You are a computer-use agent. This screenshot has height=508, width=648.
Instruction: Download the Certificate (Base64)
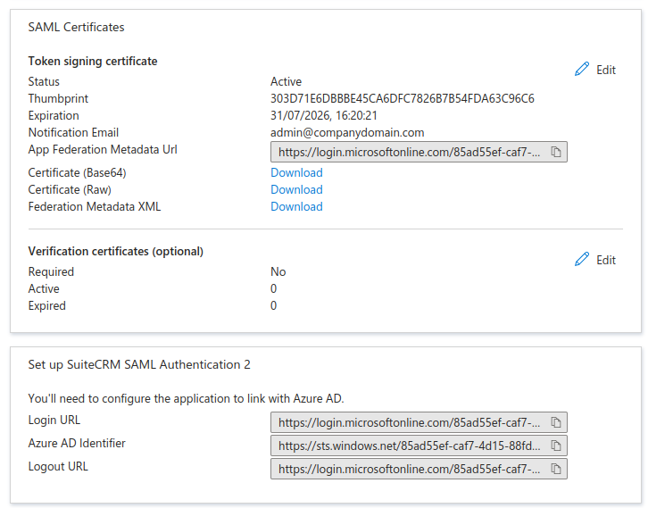[296, 172]
